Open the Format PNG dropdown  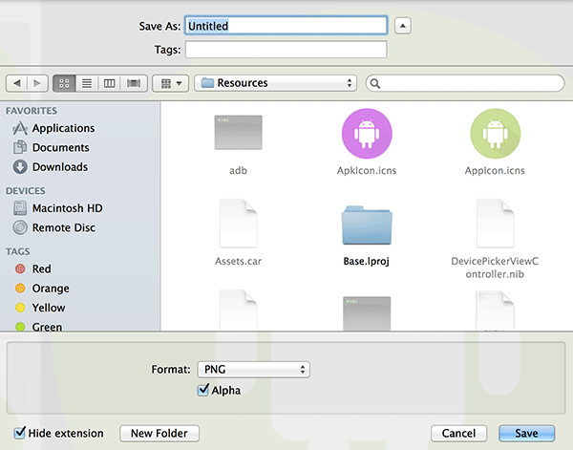point(254,369)
